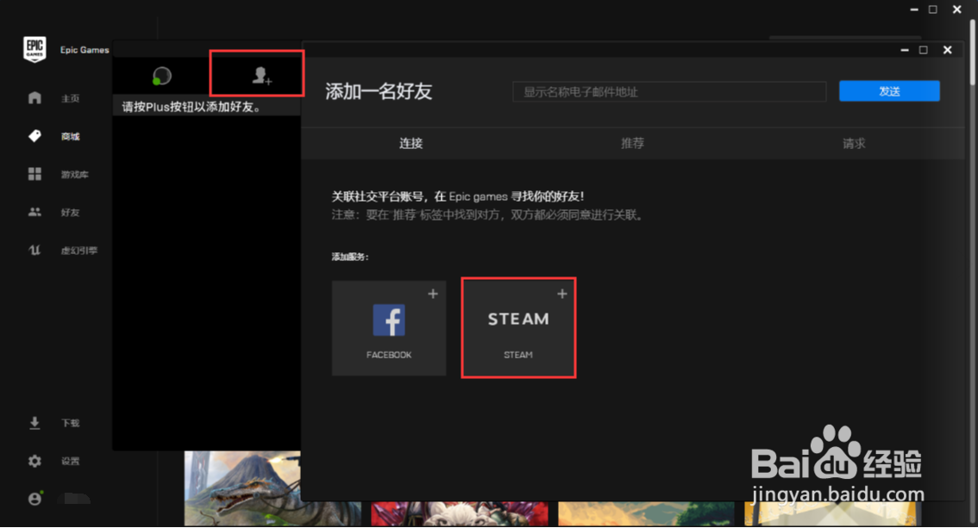Select the 主页 menu label
The width and height of the screenshot is (978, 528).
pyautogui.click(x=71, y=98)
